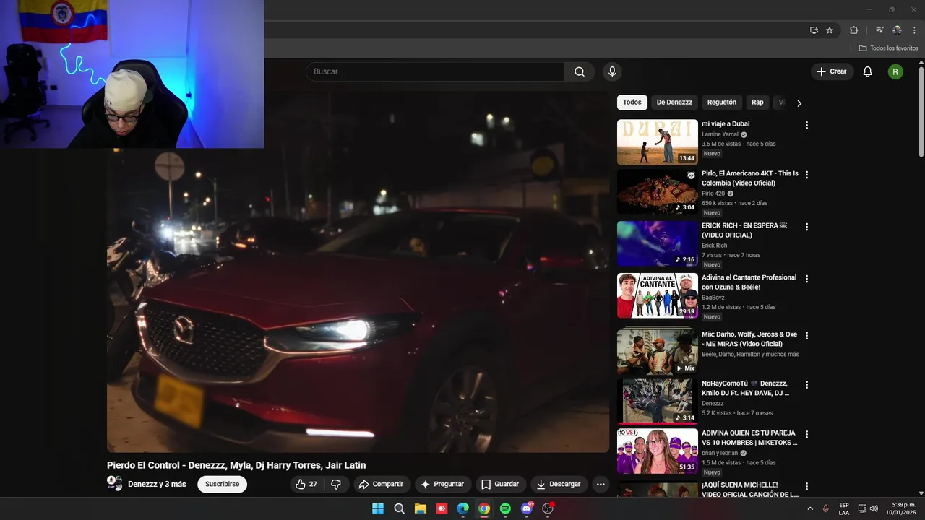Open volume control in system tray

(874, 508)
